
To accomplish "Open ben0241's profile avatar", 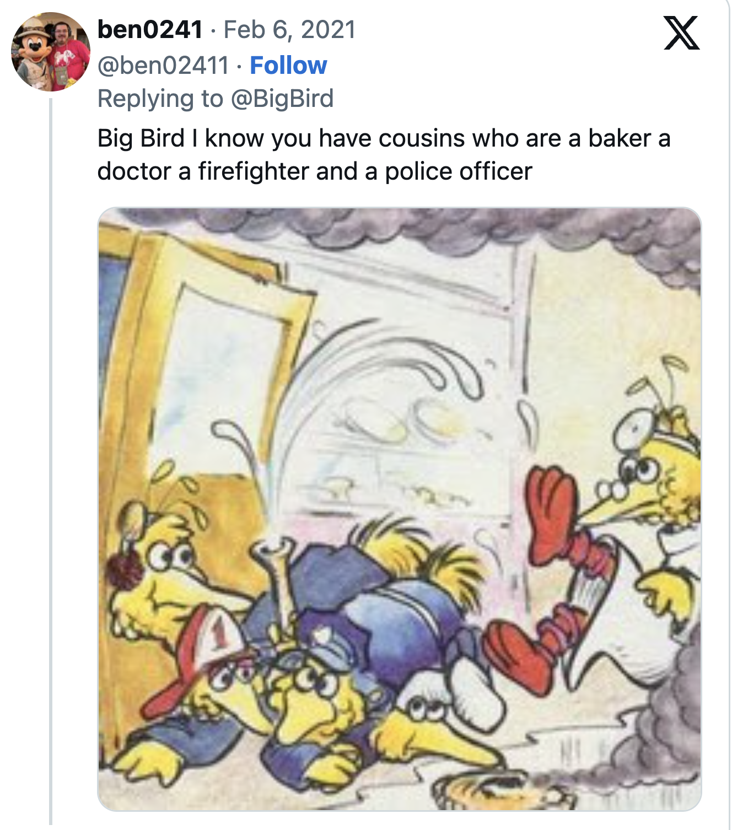I will click(49, 52).
